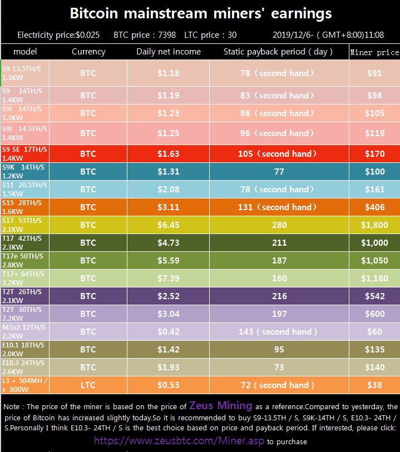
Task: Click the 'Daily net income' column header
Action: [x=168, y=52]
